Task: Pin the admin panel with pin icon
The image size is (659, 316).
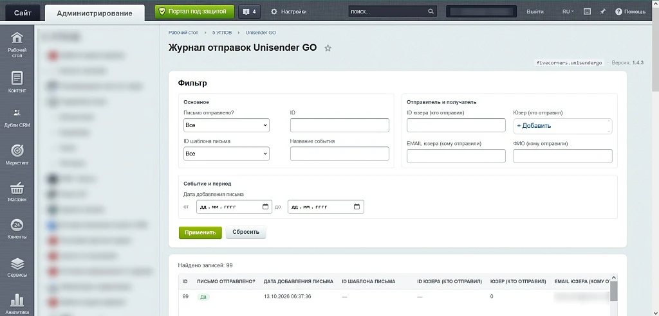Action: [x=602, y=12]
